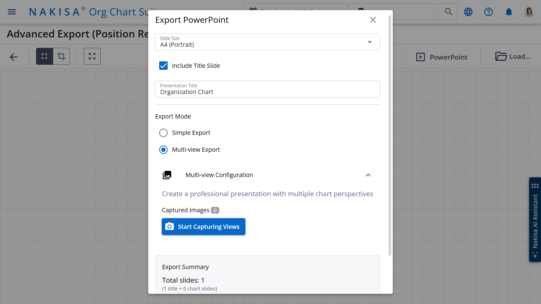
Task: Select the crop tool icon
Action: tap(61, 56)
